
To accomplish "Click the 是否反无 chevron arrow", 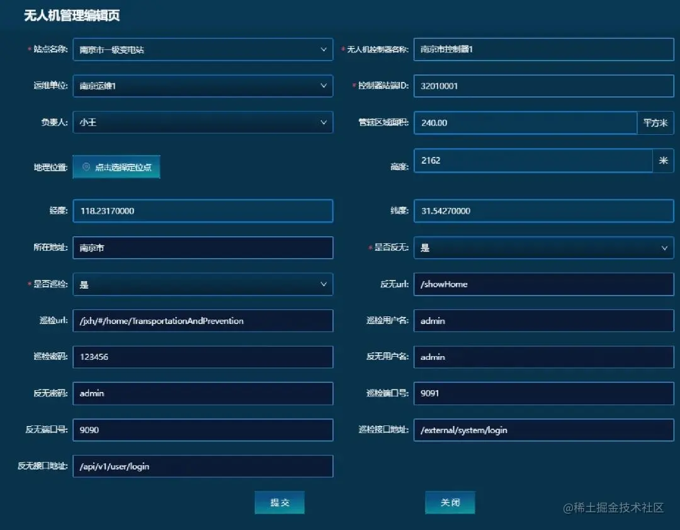I will [664, 248].
